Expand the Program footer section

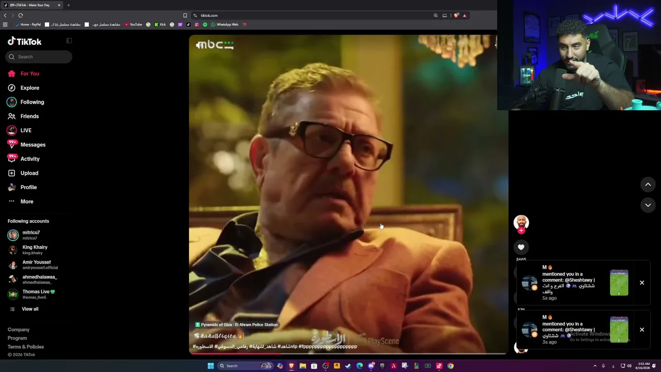(x=17, y=338)
